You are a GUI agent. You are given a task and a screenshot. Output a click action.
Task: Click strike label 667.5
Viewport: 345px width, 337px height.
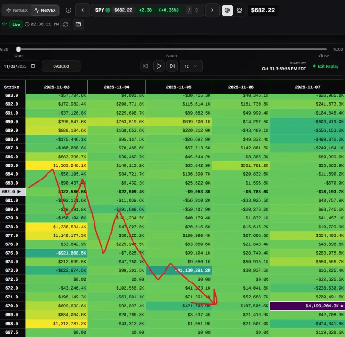tap(11, 332)
